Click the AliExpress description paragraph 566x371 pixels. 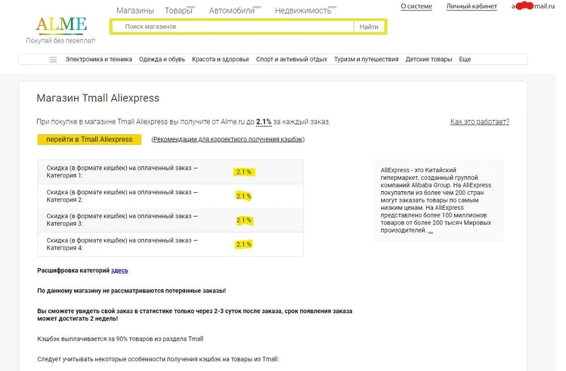436,200
